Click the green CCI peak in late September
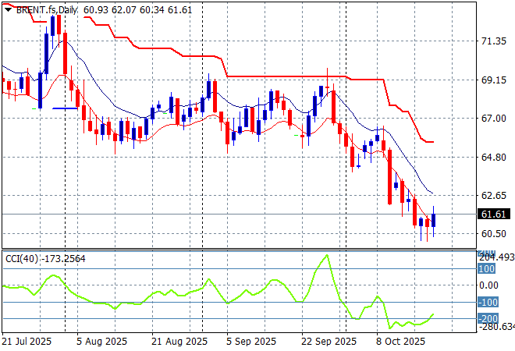This screenshot has width=515, height=351. tap(326, 256)
